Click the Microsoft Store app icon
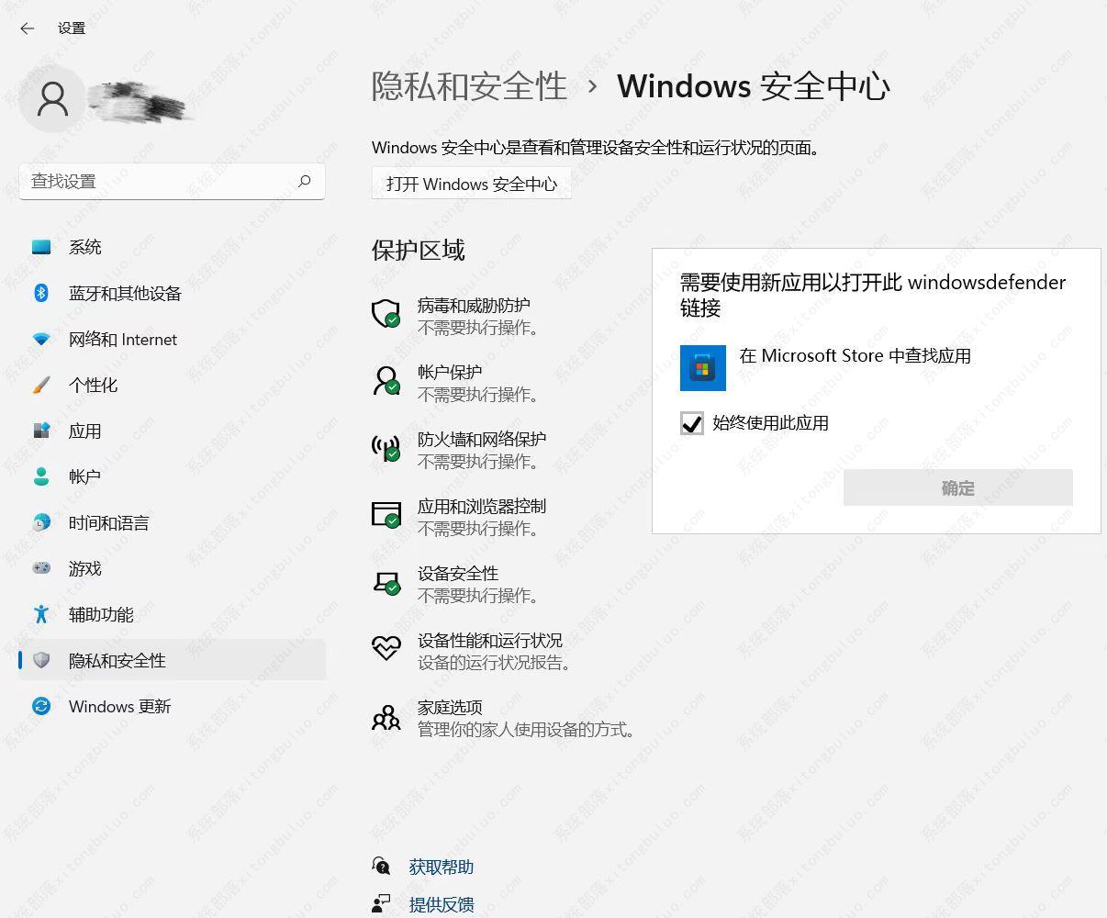 pos(702,367)
